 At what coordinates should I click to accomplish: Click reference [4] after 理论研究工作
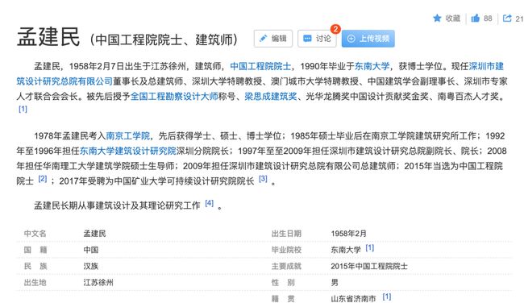pyautogui.click(x=210, y=203)
